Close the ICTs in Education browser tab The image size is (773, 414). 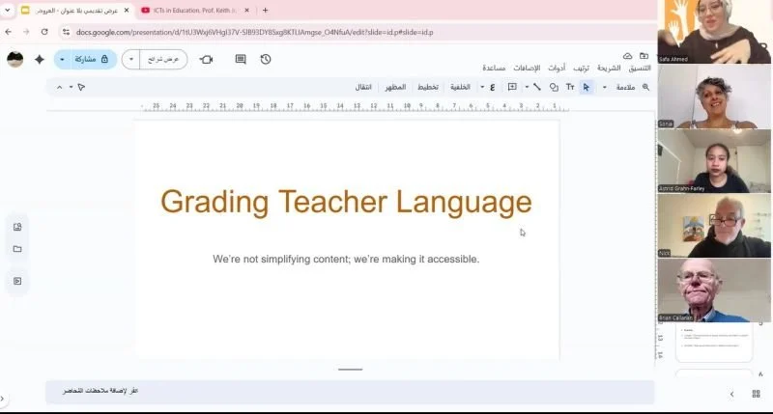pyautogui.click(x=247, y=10)
